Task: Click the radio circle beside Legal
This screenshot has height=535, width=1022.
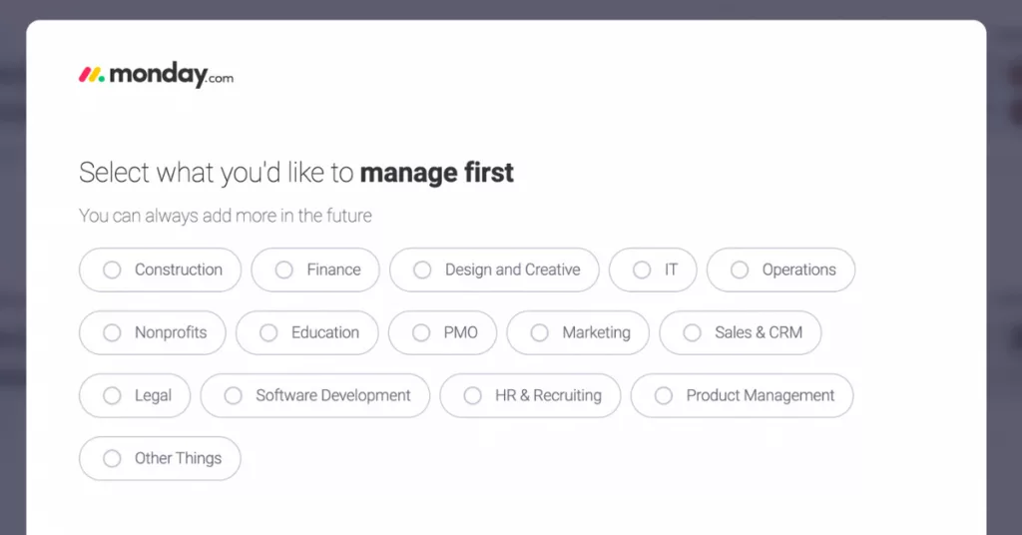Action: point(112,395)
